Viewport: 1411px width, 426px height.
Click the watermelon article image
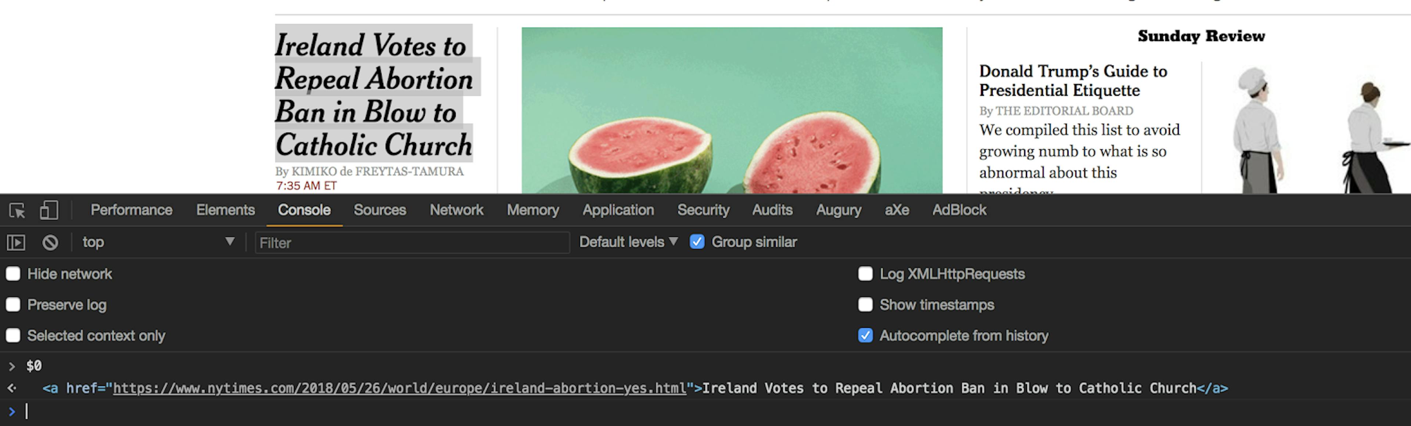(x=732, y=110)
